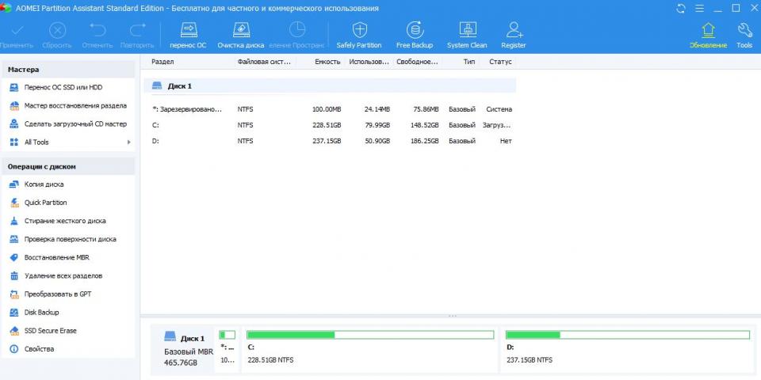This screenshot has height=380, width=761.
Task: Open 'Свойства' disk properties
Action: (x=39, y=349)
